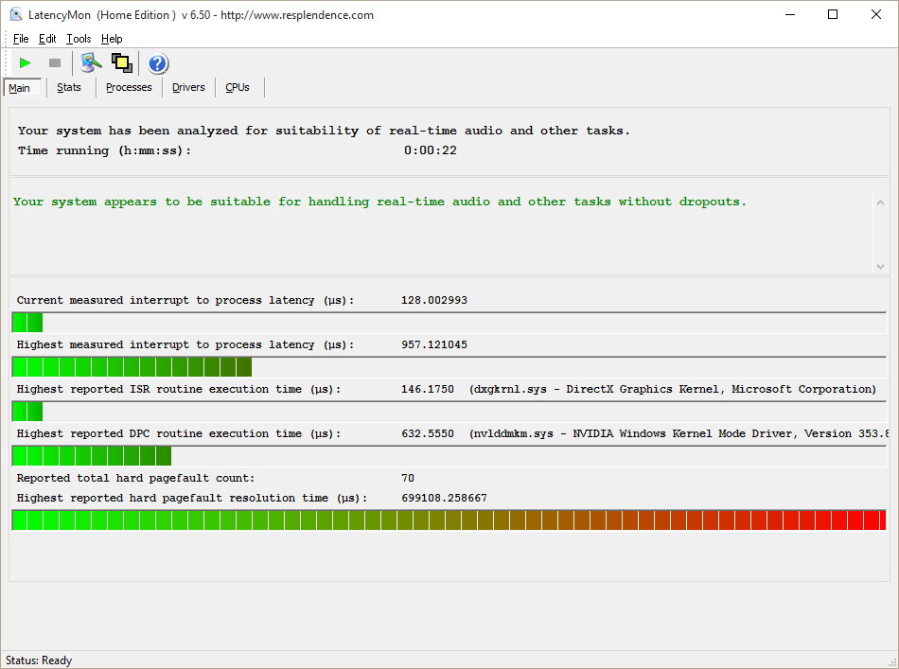Image resolution: width=899 pixels, height=669 pixels.
Task: Open the Edit menu
Action: coord(47,39)
